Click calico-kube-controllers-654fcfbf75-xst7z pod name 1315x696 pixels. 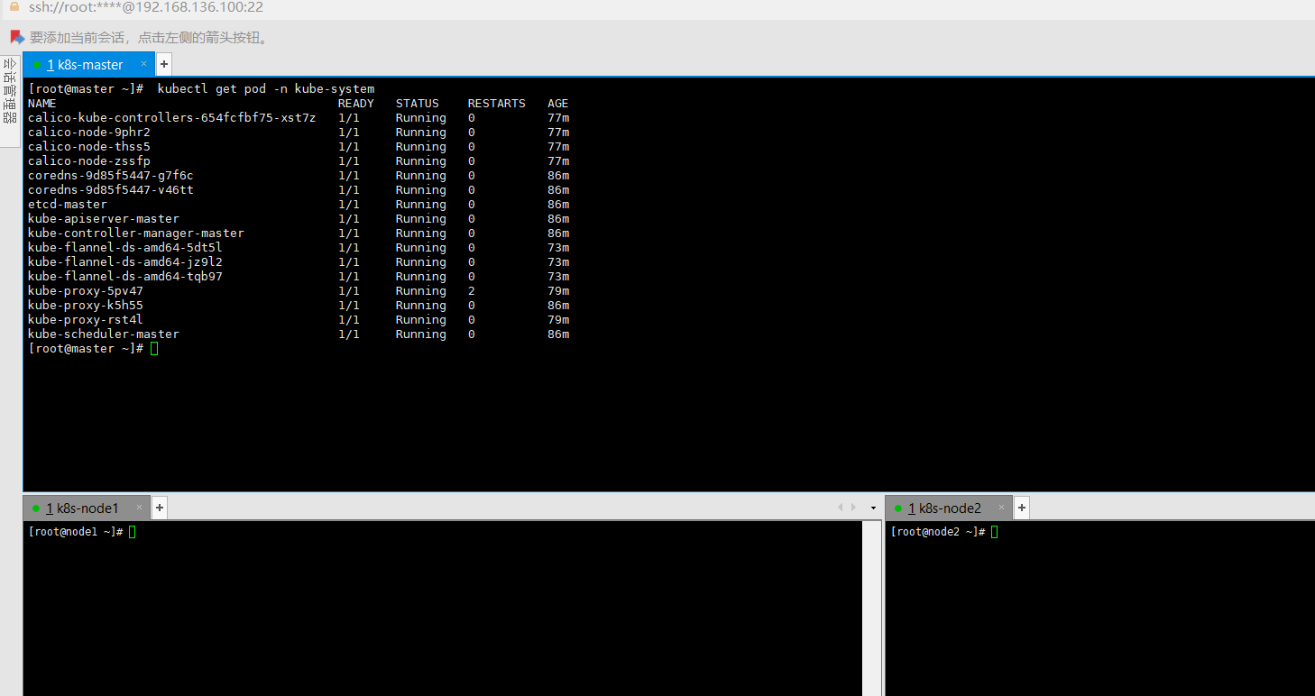pyautogui.click(x=172, y=117)
